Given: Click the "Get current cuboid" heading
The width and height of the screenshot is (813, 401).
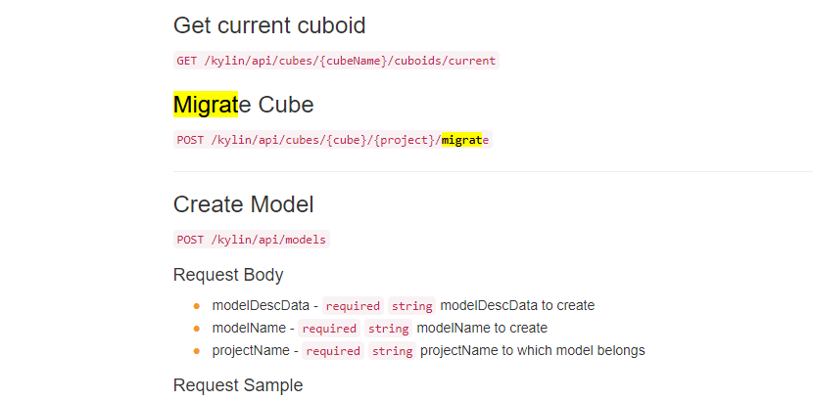Looking at the screenshot, I should (x=269, y=25).
